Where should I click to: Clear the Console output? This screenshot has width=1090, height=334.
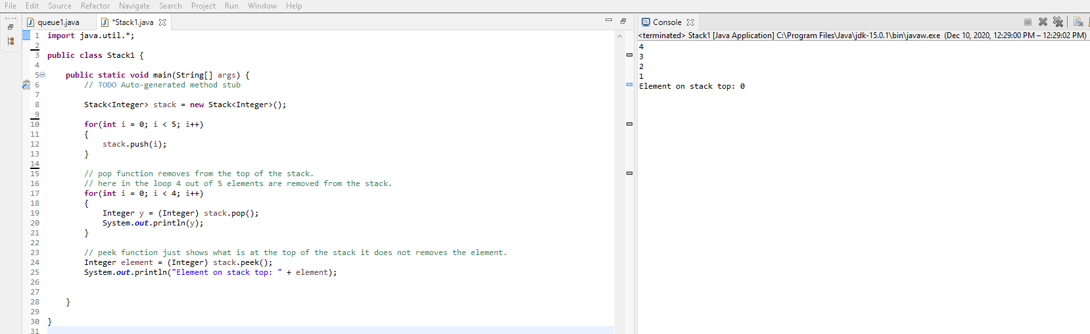[x=1078, y=22]
